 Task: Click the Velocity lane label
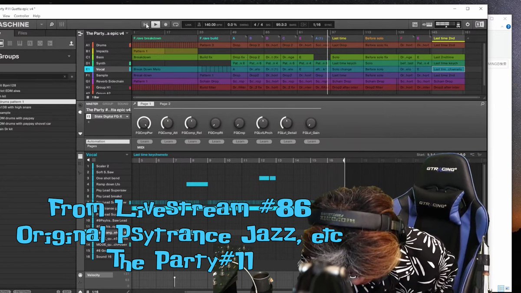[99, 275]
